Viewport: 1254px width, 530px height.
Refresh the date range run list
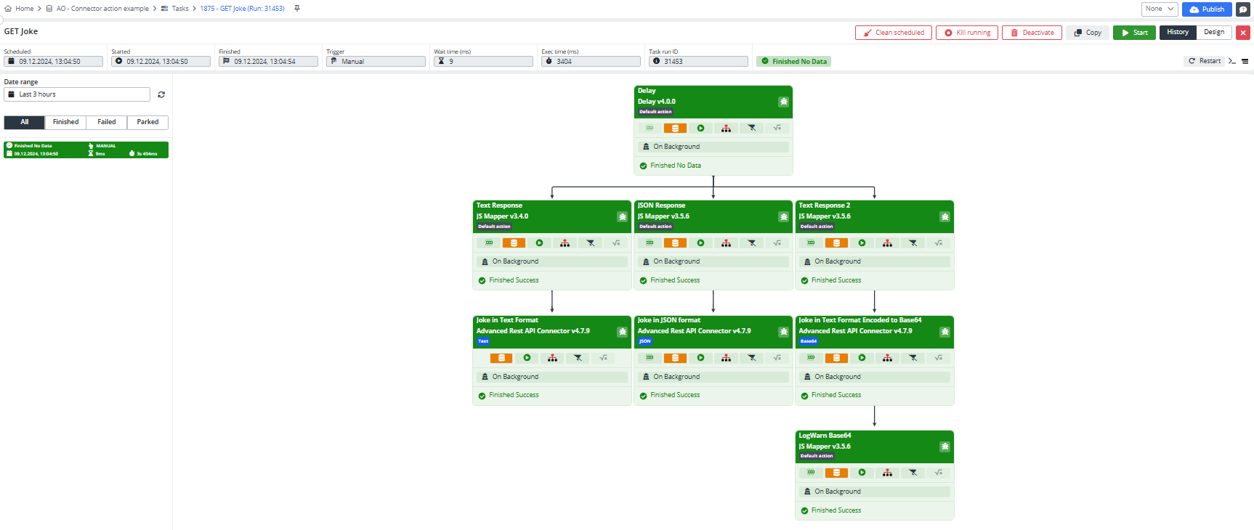click(161, 94)
